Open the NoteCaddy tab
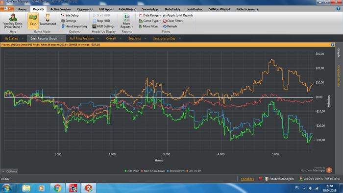 pyautogui.click(x=172, y=9)
